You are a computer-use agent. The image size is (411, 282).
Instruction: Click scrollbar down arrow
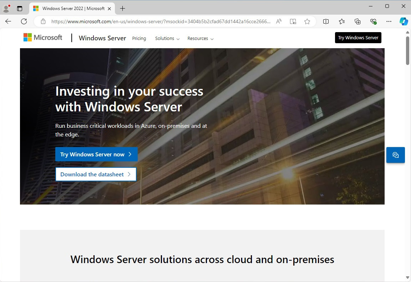pos(407,278)
